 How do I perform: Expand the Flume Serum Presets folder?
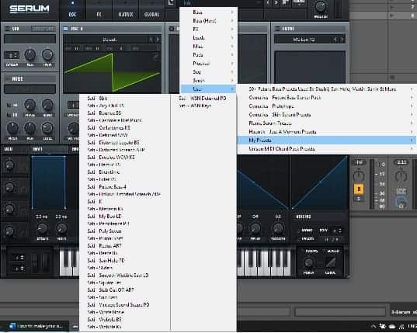tap(327, 123)
